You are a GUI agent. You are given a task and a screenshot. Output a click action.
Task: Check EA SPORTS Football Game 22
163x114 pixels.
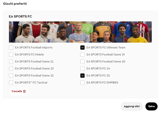pyautogui.click(x=11, y=75)
